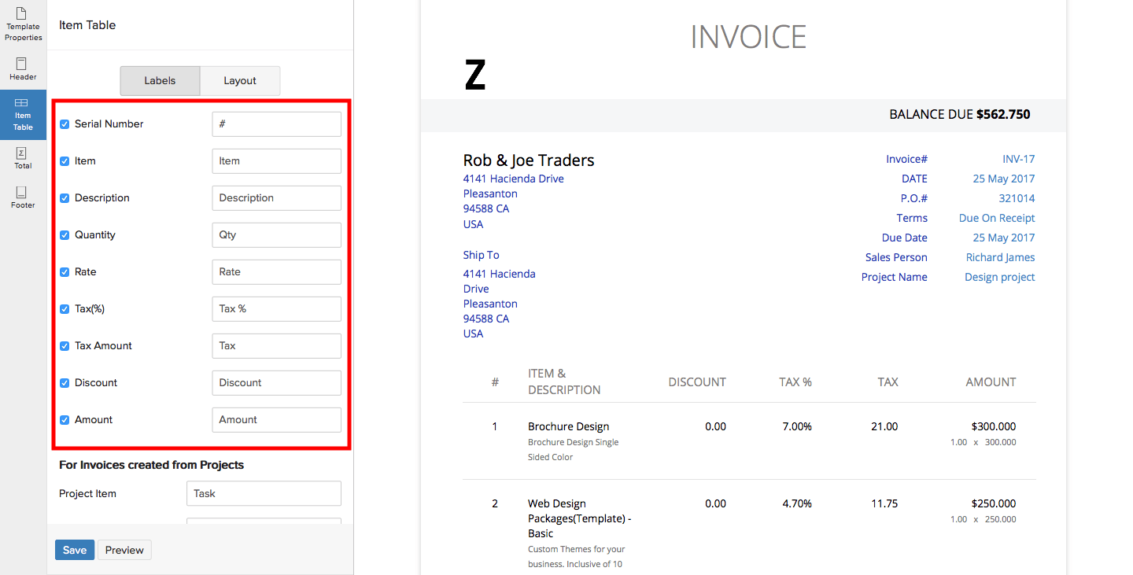
Task: Disable the Tax Amount checkbox
Action: pos(65,346)
